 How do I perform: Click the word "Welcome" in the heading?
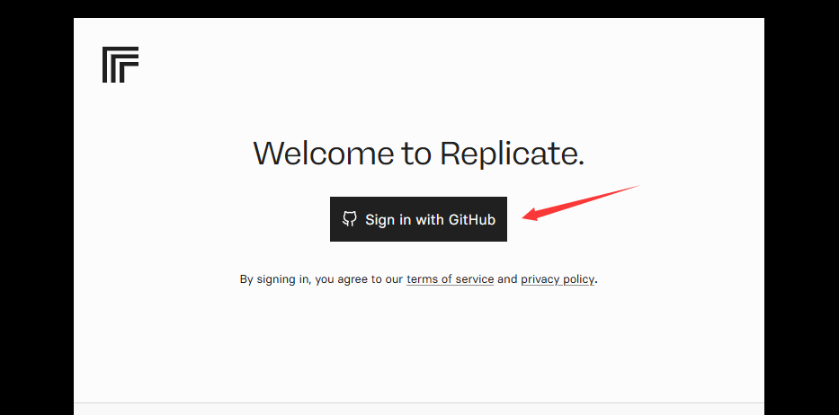pos(324,153)
